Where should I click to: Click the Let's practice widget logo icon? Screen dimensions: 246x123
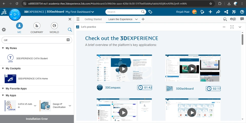coord(78,27)
